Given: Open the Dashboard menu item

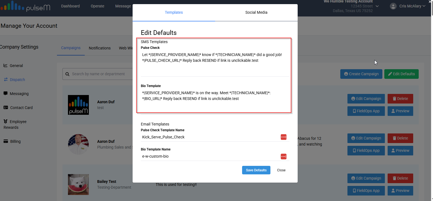Looking at the screenshot, I should 70,6.
